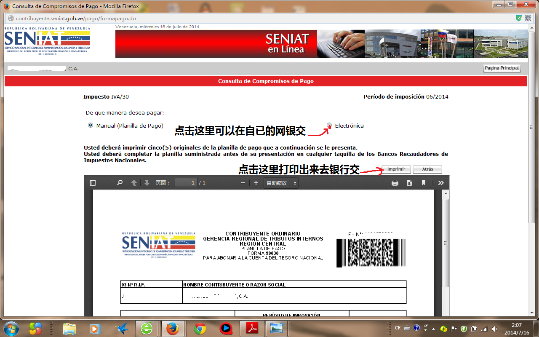Click the bookmark current view icon
Screen dimensions: 539x337
click(424, 183)
